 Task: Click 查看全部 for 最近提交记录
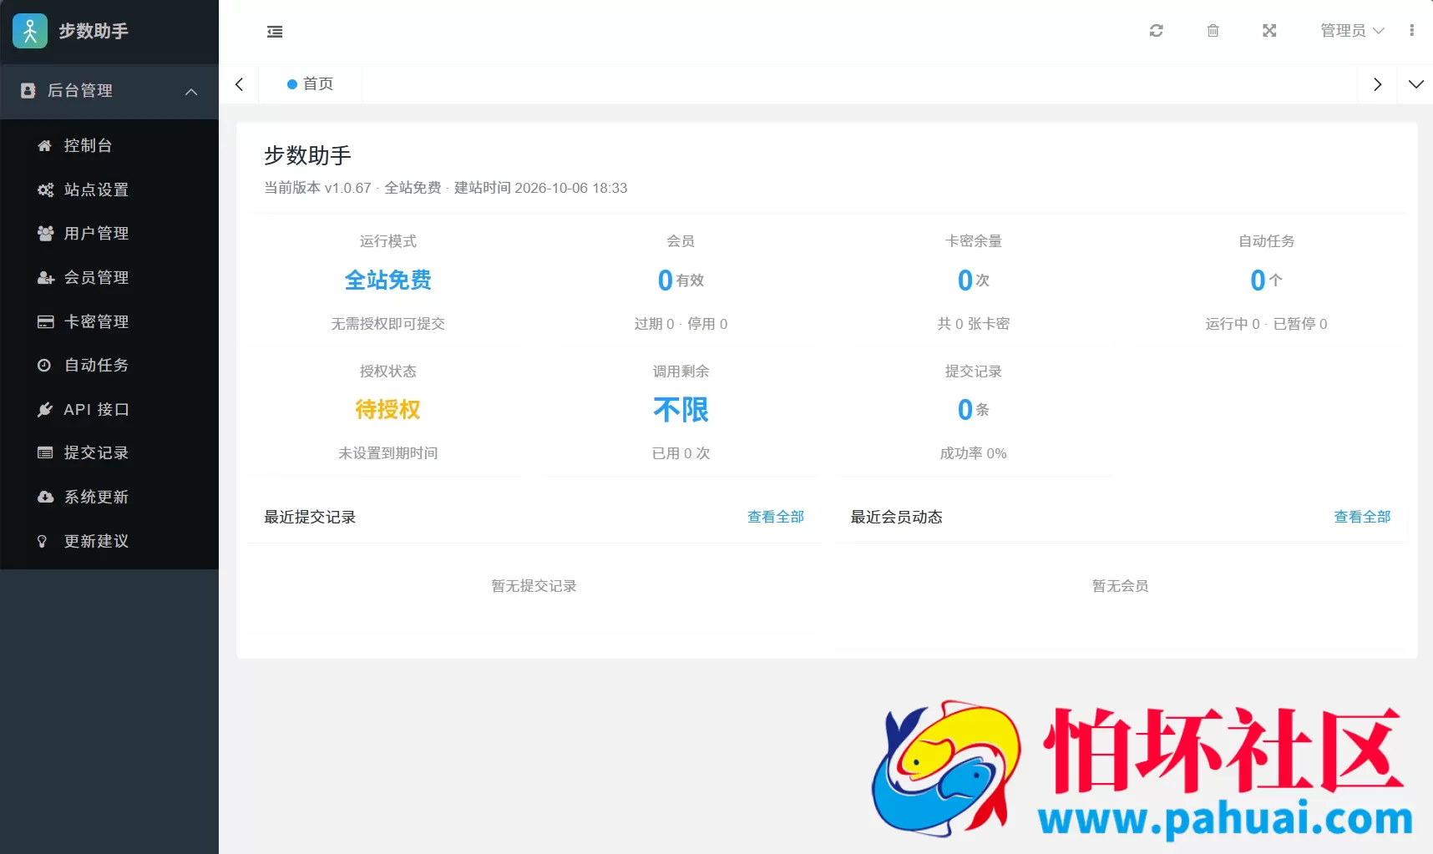(776, 517)
